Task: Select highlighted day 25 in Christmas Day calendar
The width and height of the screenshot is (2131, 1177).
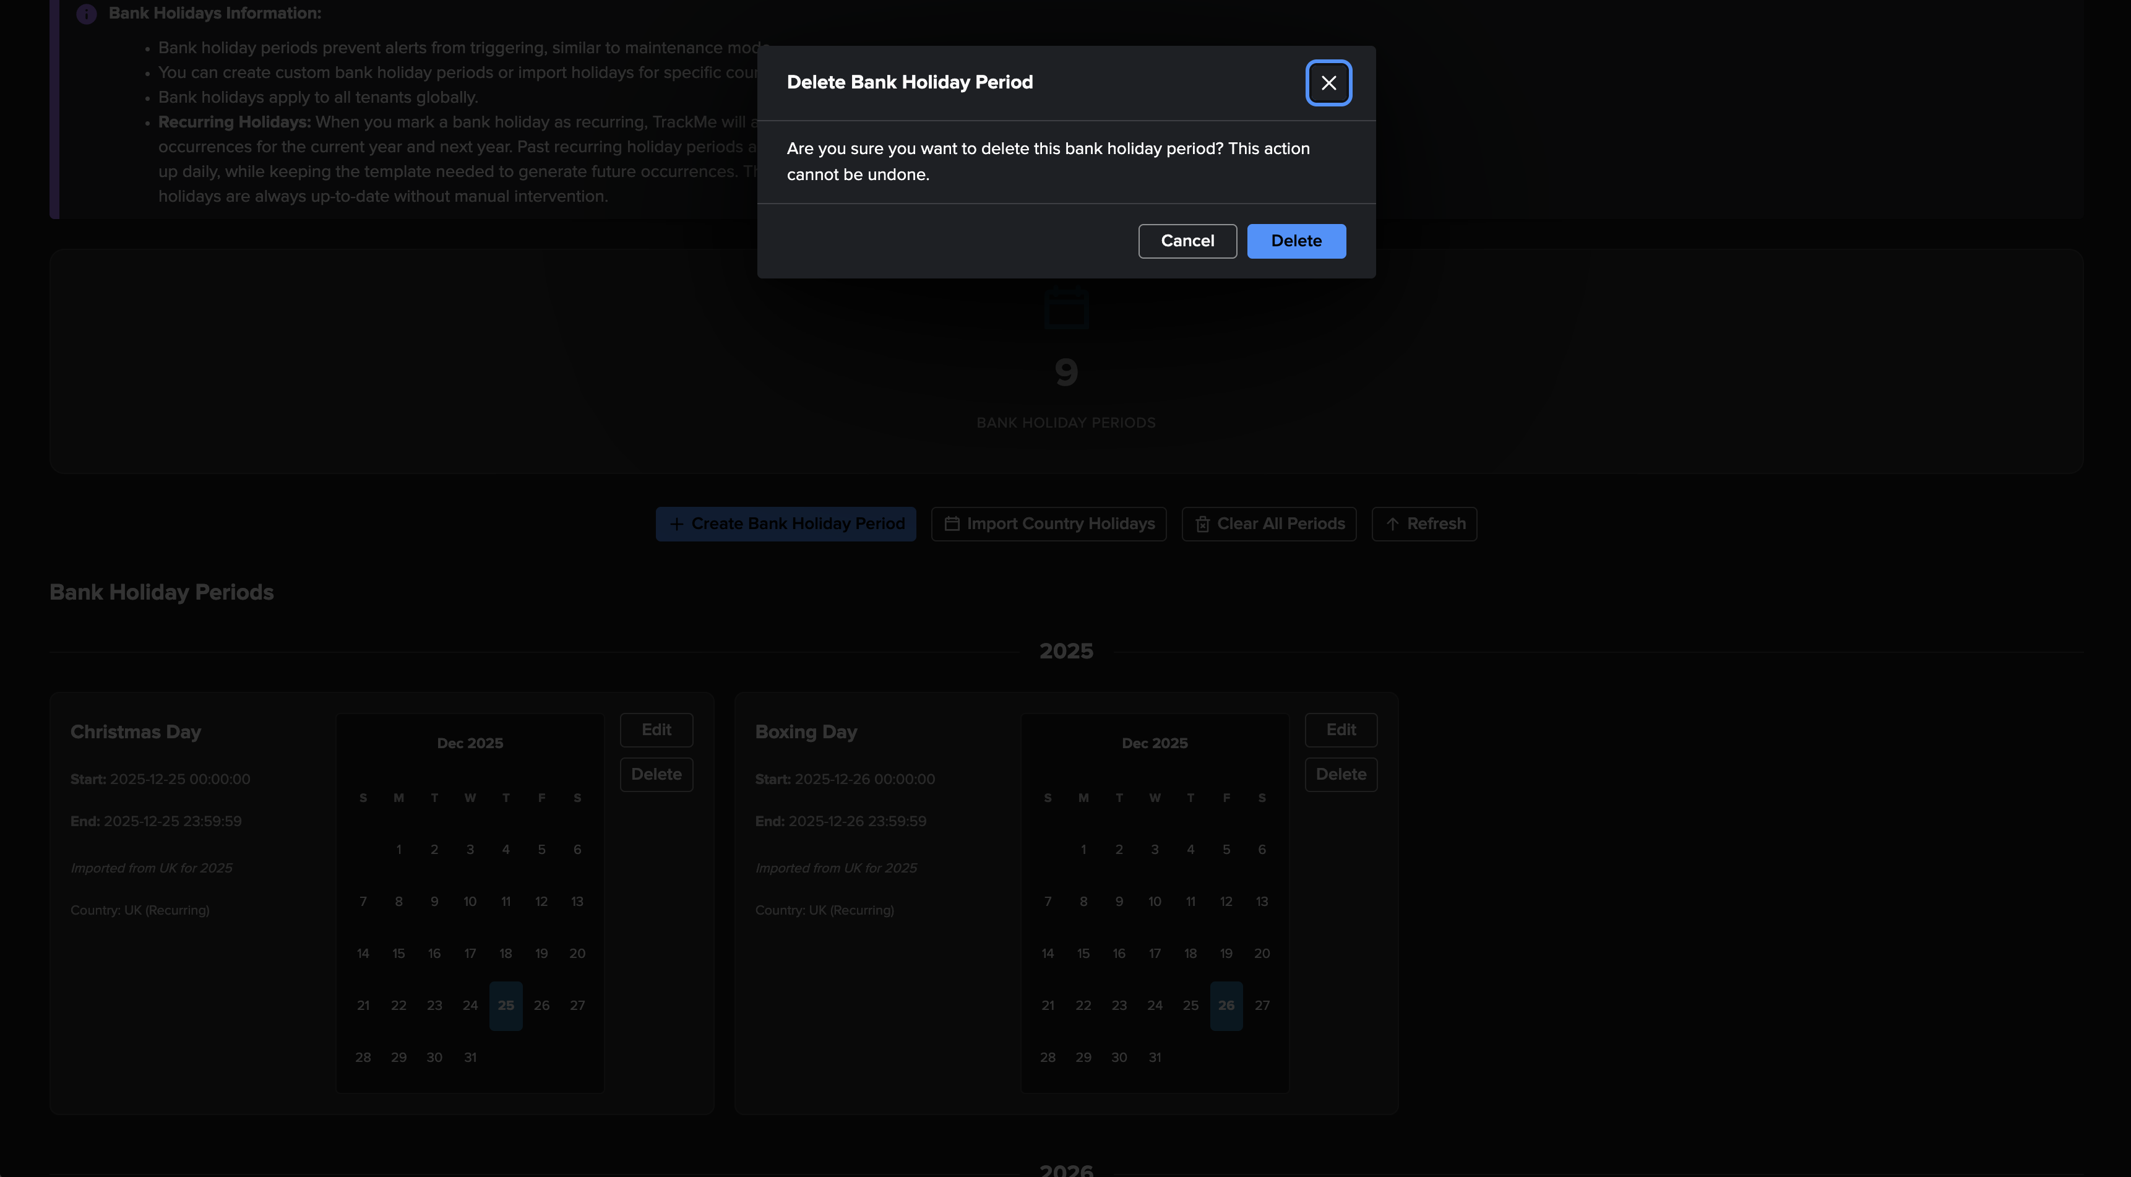Action: (x=506, y=1005)
